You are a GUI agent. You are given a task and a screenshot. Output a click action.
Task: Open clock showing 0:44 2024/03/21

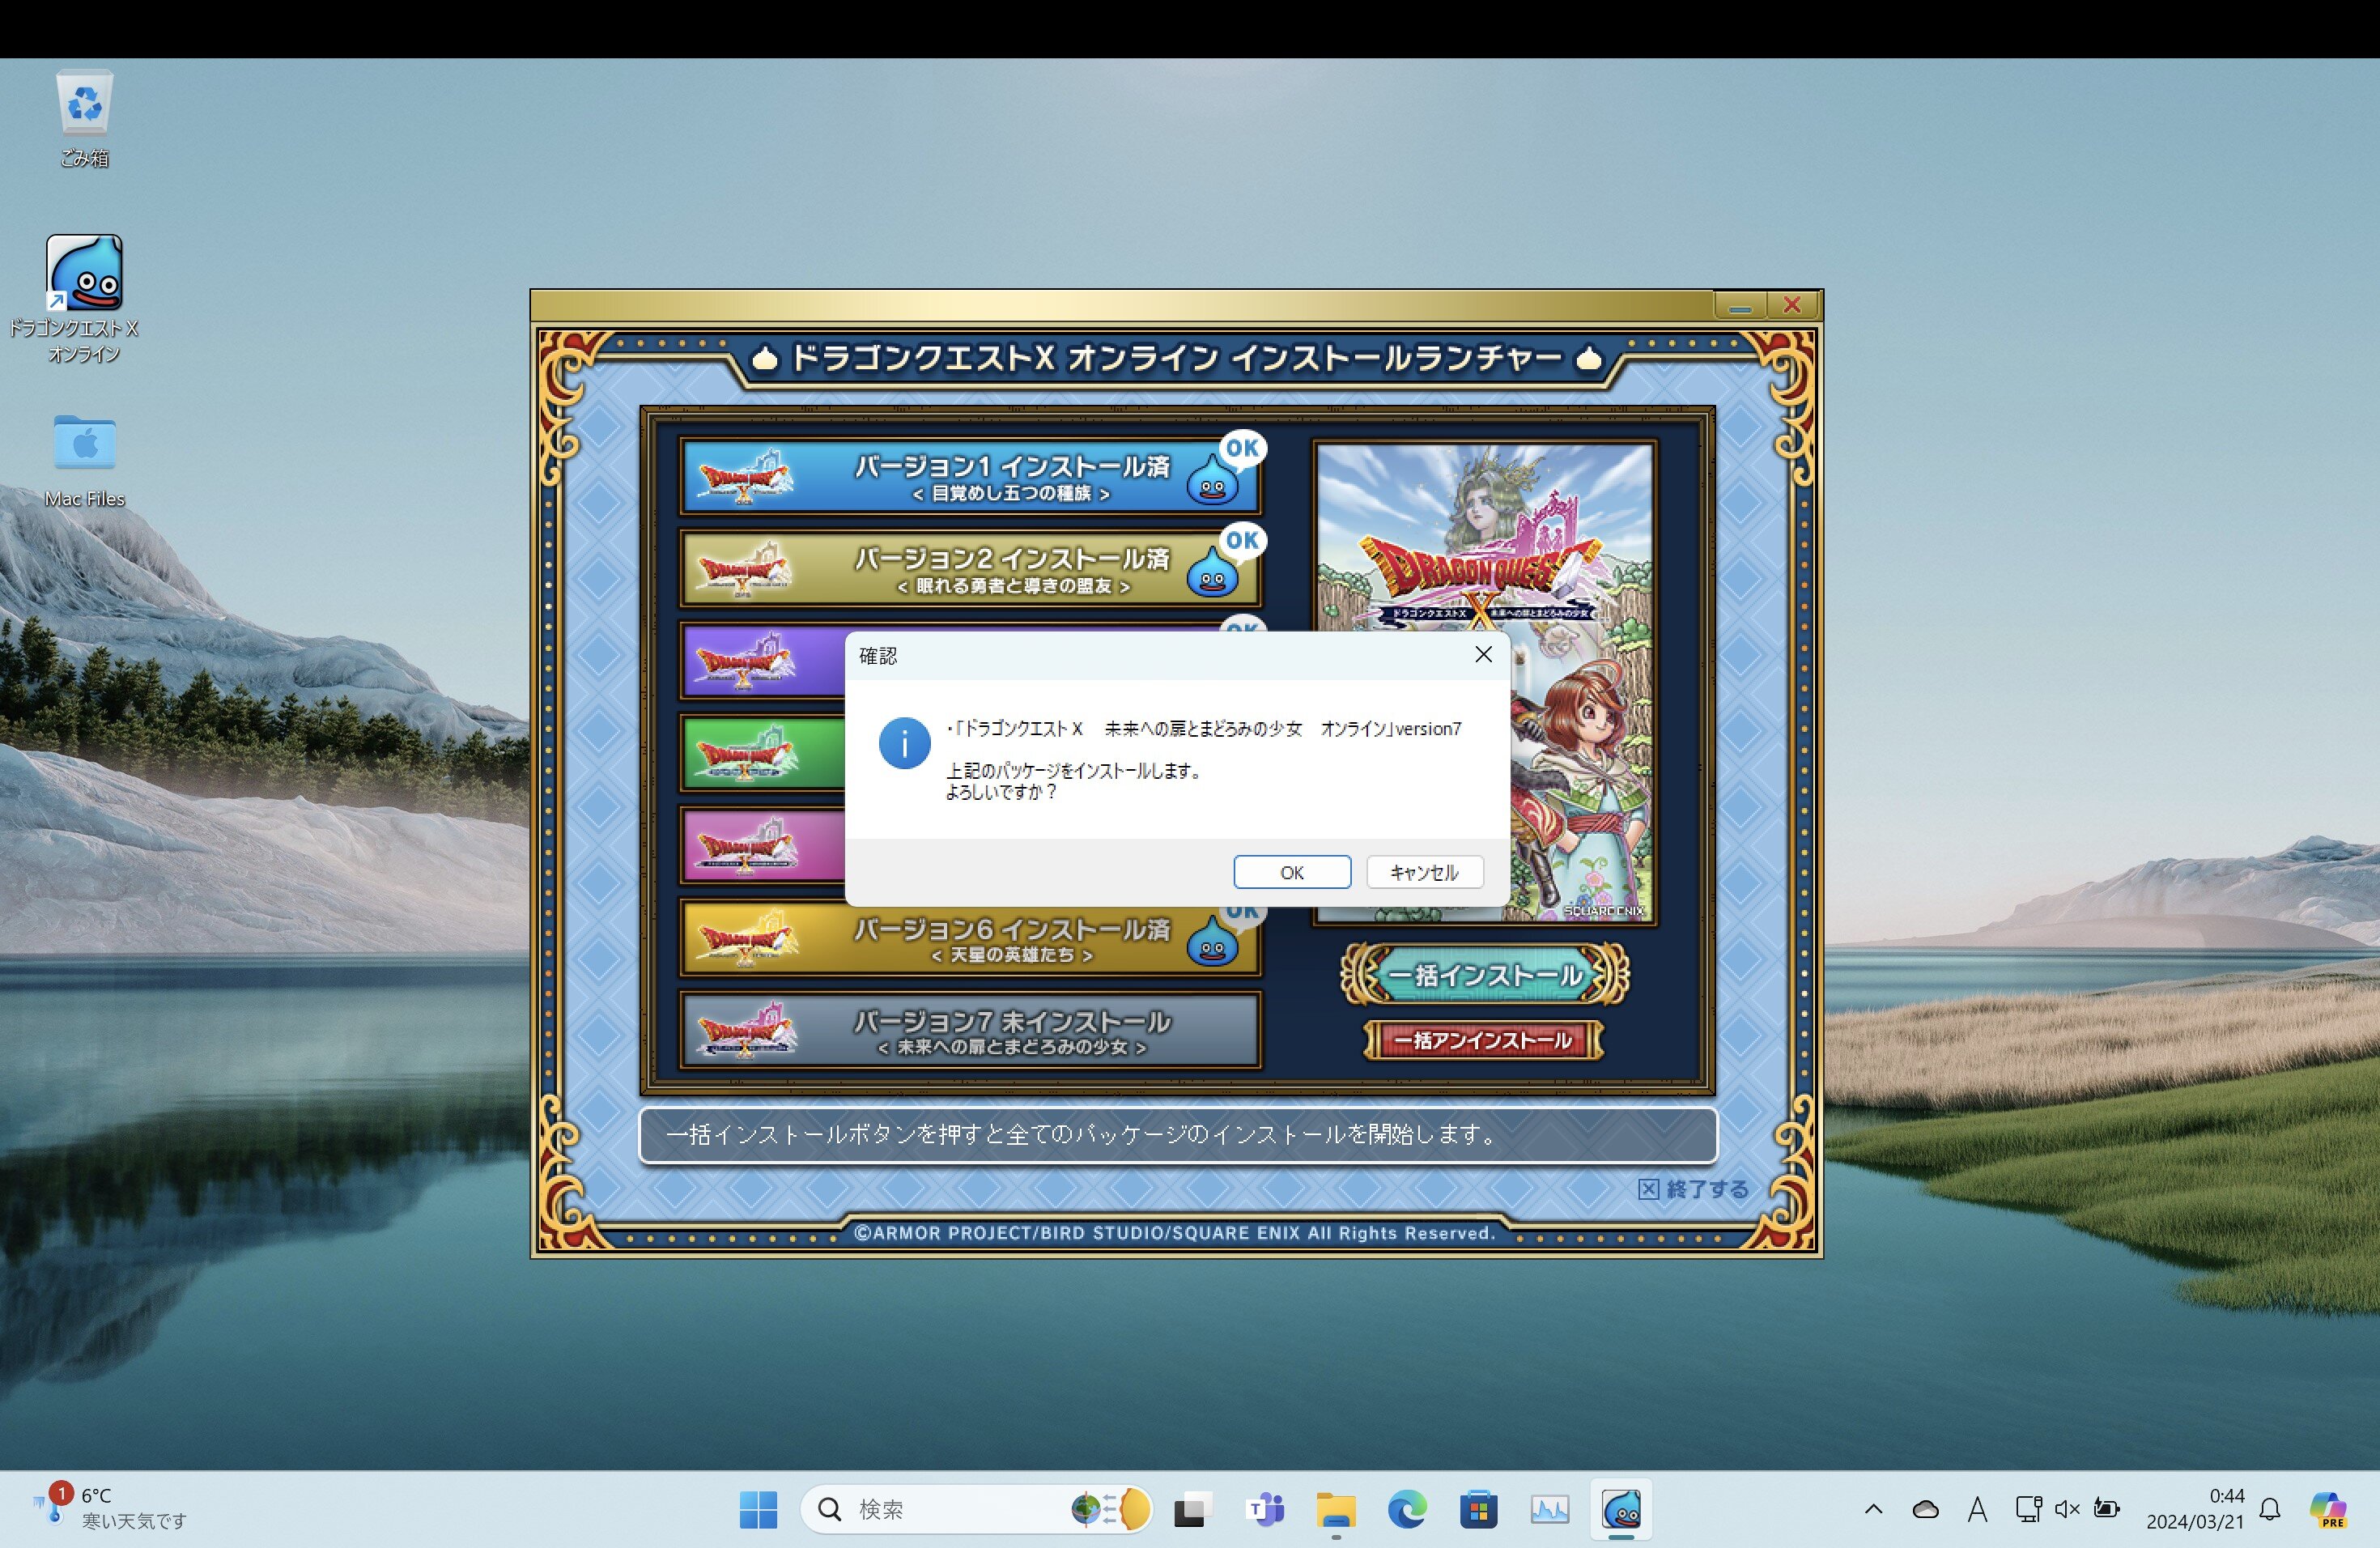tap(2195, 1508)
